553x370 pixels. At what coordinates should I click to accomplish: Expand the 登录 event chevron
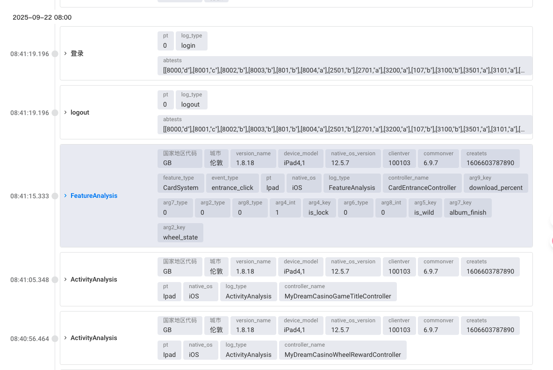point(65,54)
